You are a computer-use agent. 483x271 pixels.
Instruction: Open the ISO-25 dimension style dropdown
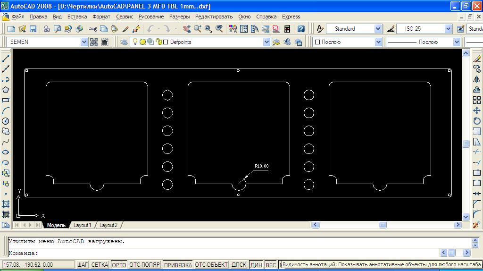(449, 29)
